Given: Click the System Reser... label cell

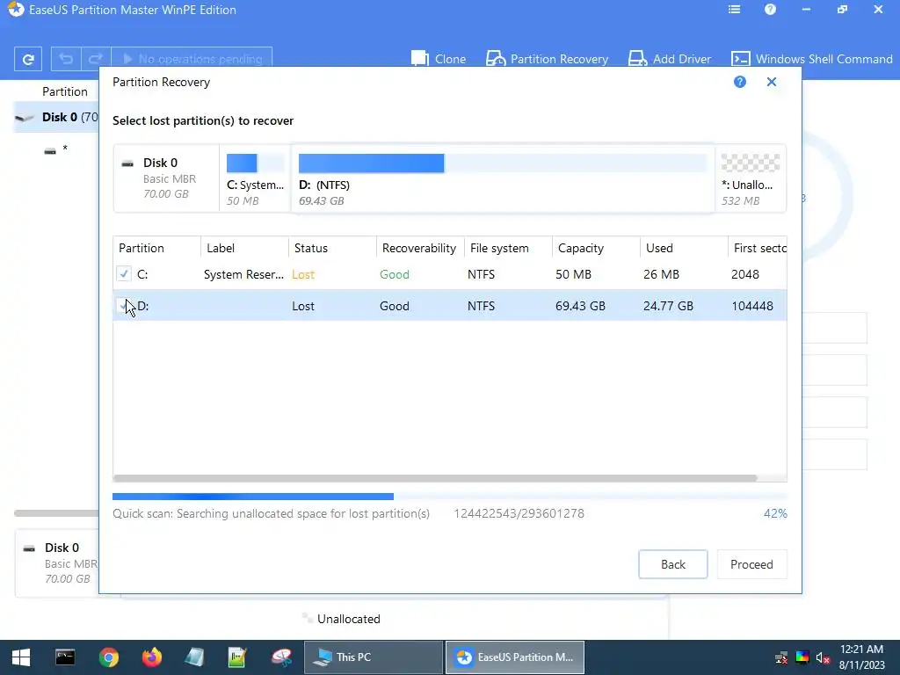Looking at the screenshot, I should click(243, 274).
